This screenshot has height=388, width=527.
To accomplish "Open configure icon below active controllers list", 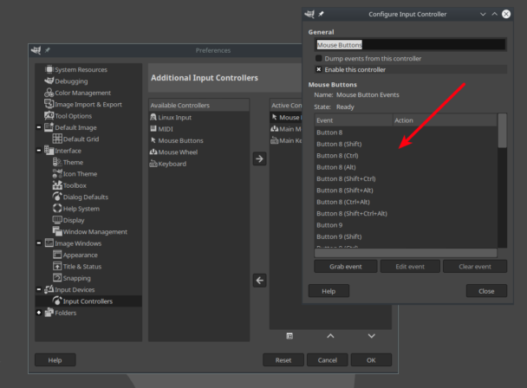I will (x=290, y=336).
